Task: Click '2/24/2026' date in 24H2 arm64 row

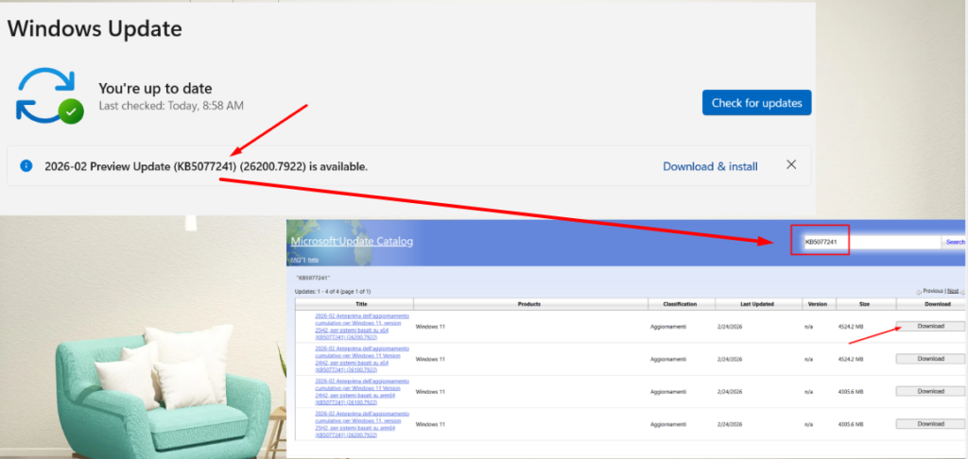Action: pyautogui.click(x=731, y=392)
